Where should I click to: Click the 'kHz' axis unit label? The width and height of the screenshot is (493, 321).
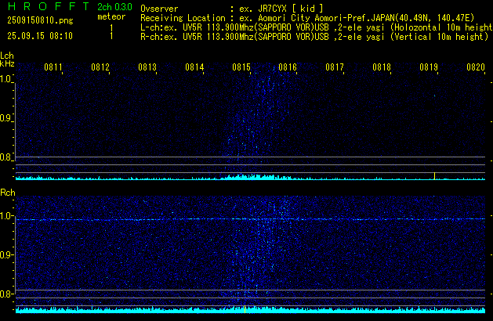click(x=7, y=63)
